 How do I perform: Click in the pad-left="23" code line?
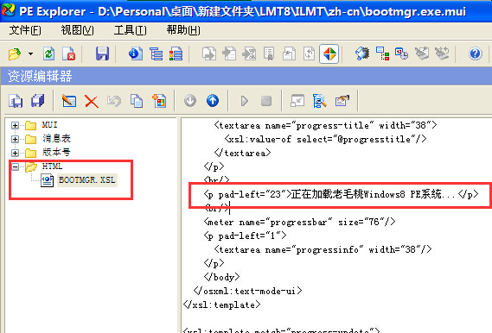(x=341, y=194)
